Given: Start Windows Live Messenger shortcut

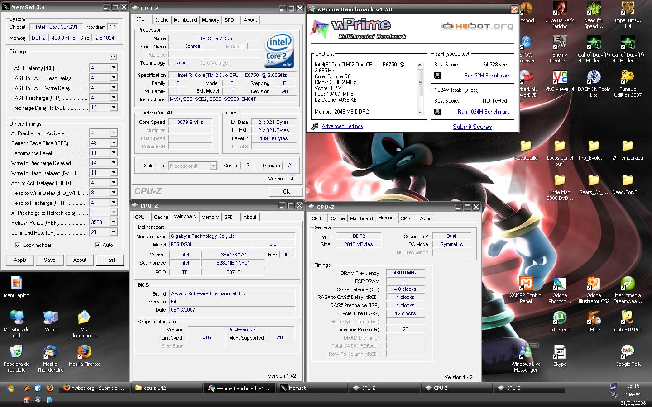Looking at the screenshot, I should coord(526,358).
